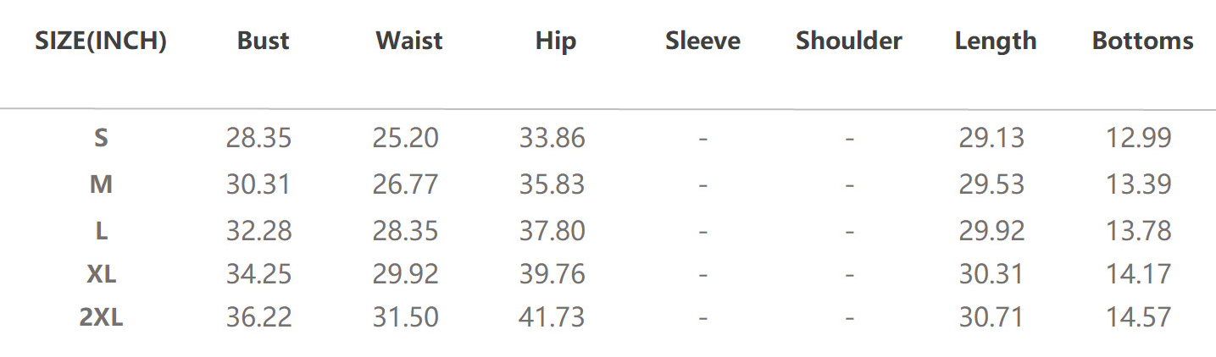
Task: Click the bust value 28.35
Action: 258,138
